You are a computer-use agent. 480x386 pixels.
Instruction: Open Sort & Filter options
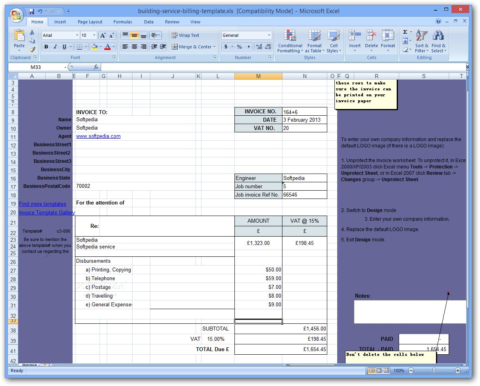click(422, 41)
